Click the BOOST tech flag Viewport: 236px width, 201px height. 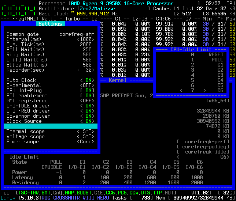pyautogui.click(x=84, y=193)
